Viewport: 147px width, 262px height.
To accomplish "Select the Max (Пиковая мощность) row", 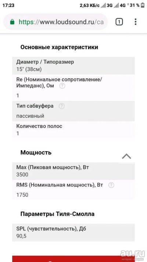I will coord(73,171).
